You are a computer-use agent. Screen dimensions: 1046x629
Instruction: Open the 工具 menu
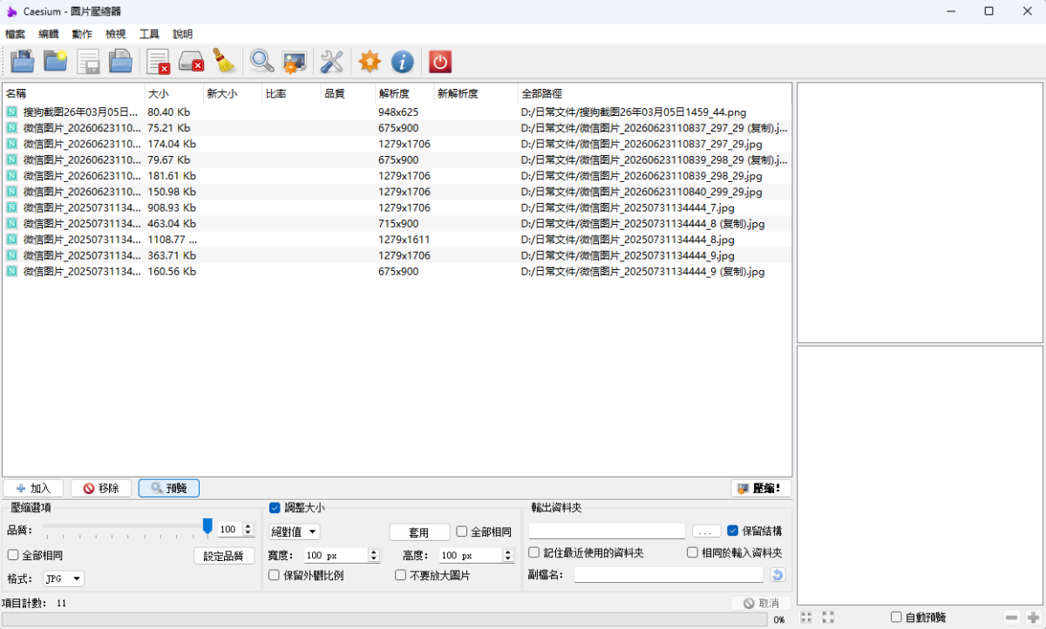tap(149, 34)
